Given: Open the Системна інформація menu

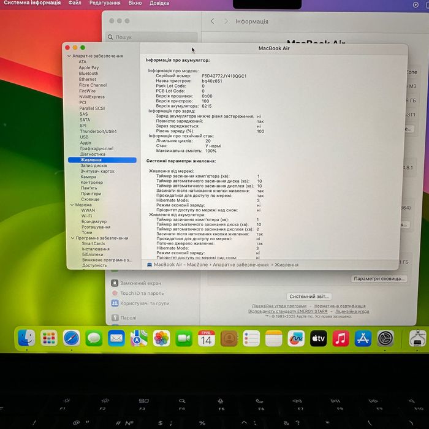Looking at the screenshot, I should tap(32, 3).
